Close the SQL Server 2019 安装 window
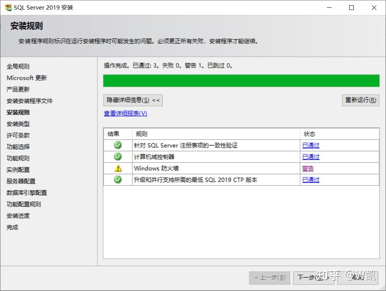This screenshot has height=291, width=386. click(374, 8)
